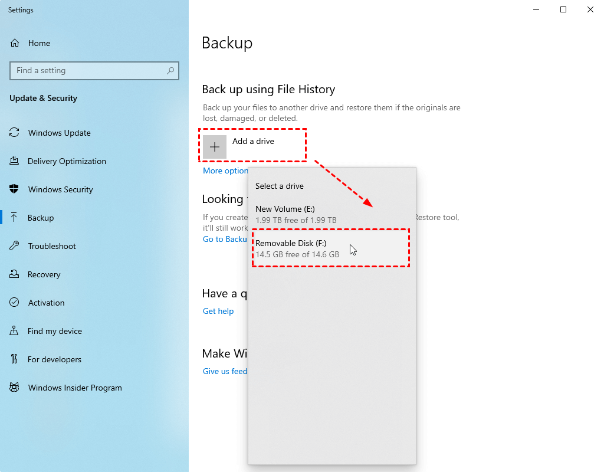
Task: Click the Windows Security shield icon
Action: [x=15, y=189]
